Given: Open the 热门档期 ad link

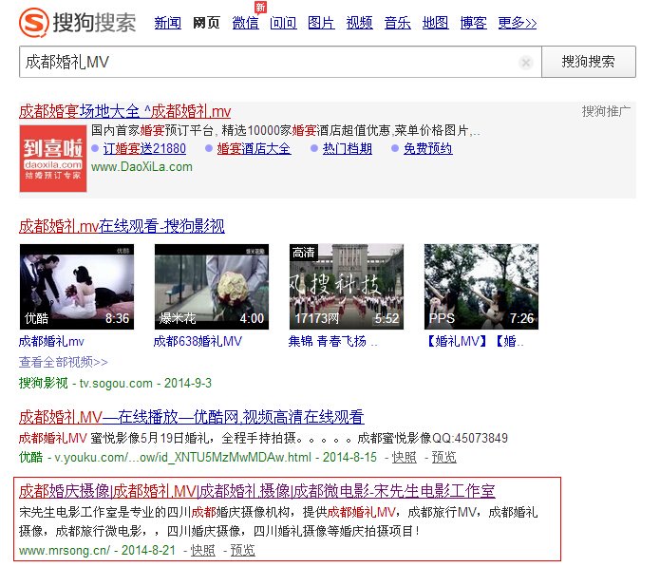Looking at the screenshot, I should pyautogui.click(x=347, y=149).
